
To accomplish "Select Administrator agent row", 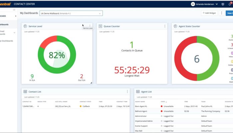I will pos(184,116).
